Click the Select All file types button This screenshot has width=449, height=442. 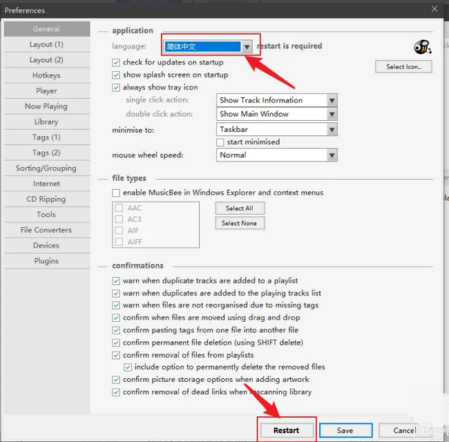pyautogui.click(x=239, y=209)
